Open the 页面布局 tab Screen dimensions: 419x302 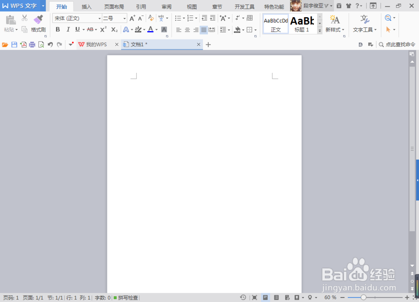(x=114, y=7)
